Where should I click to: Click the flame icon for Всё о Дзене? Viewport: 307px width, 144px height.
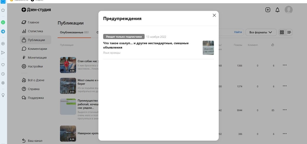(x=24, y=80)
